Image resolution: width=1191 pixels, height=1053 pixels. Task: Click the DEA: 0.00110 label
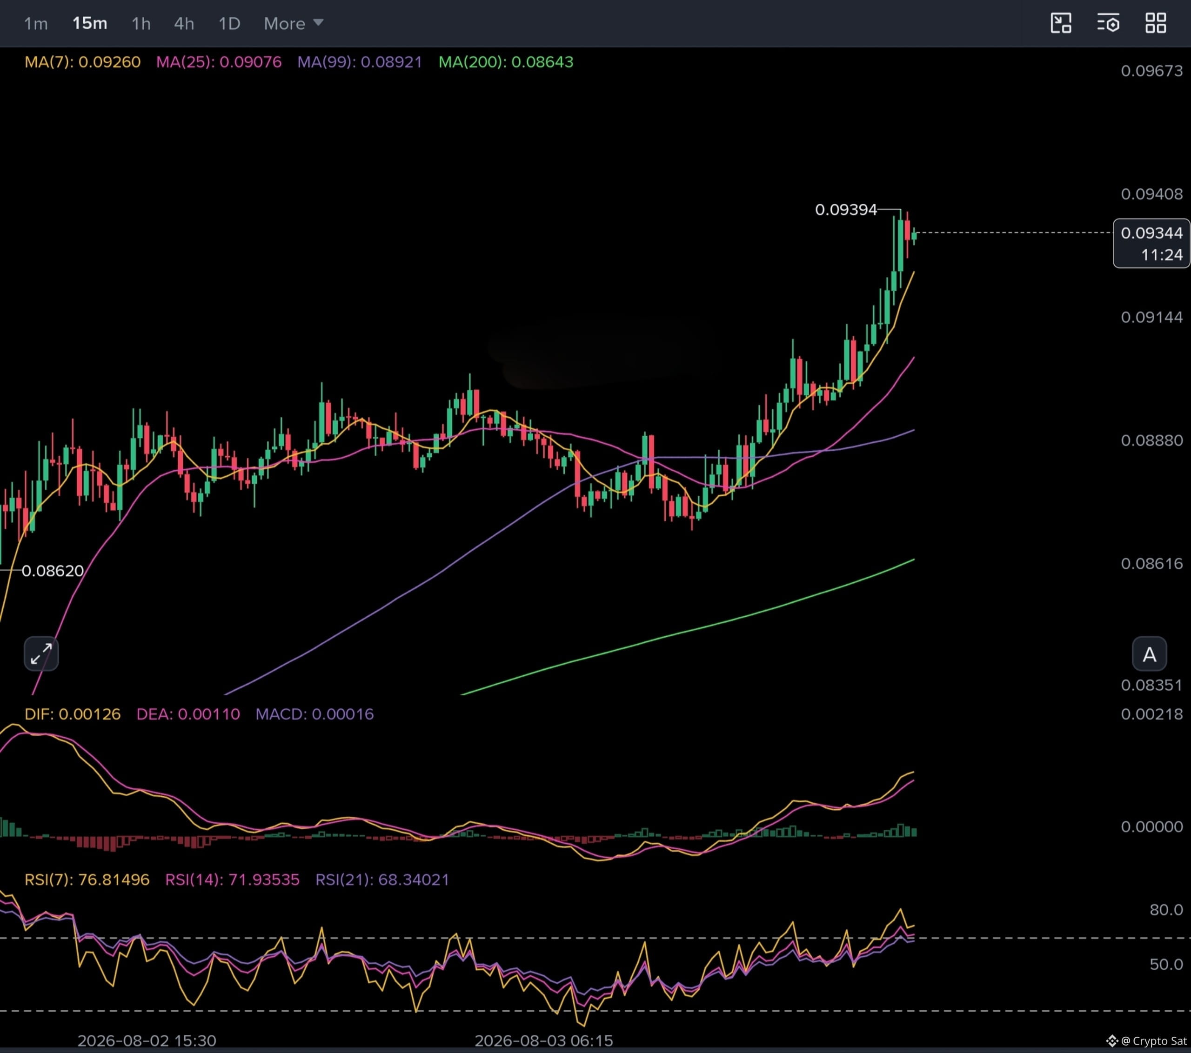coord(188,714)
